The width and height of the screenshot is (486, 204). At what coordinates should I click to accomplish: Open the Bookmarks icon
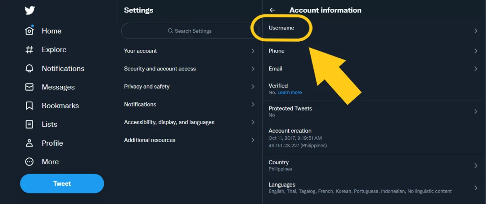pos(30,106)
